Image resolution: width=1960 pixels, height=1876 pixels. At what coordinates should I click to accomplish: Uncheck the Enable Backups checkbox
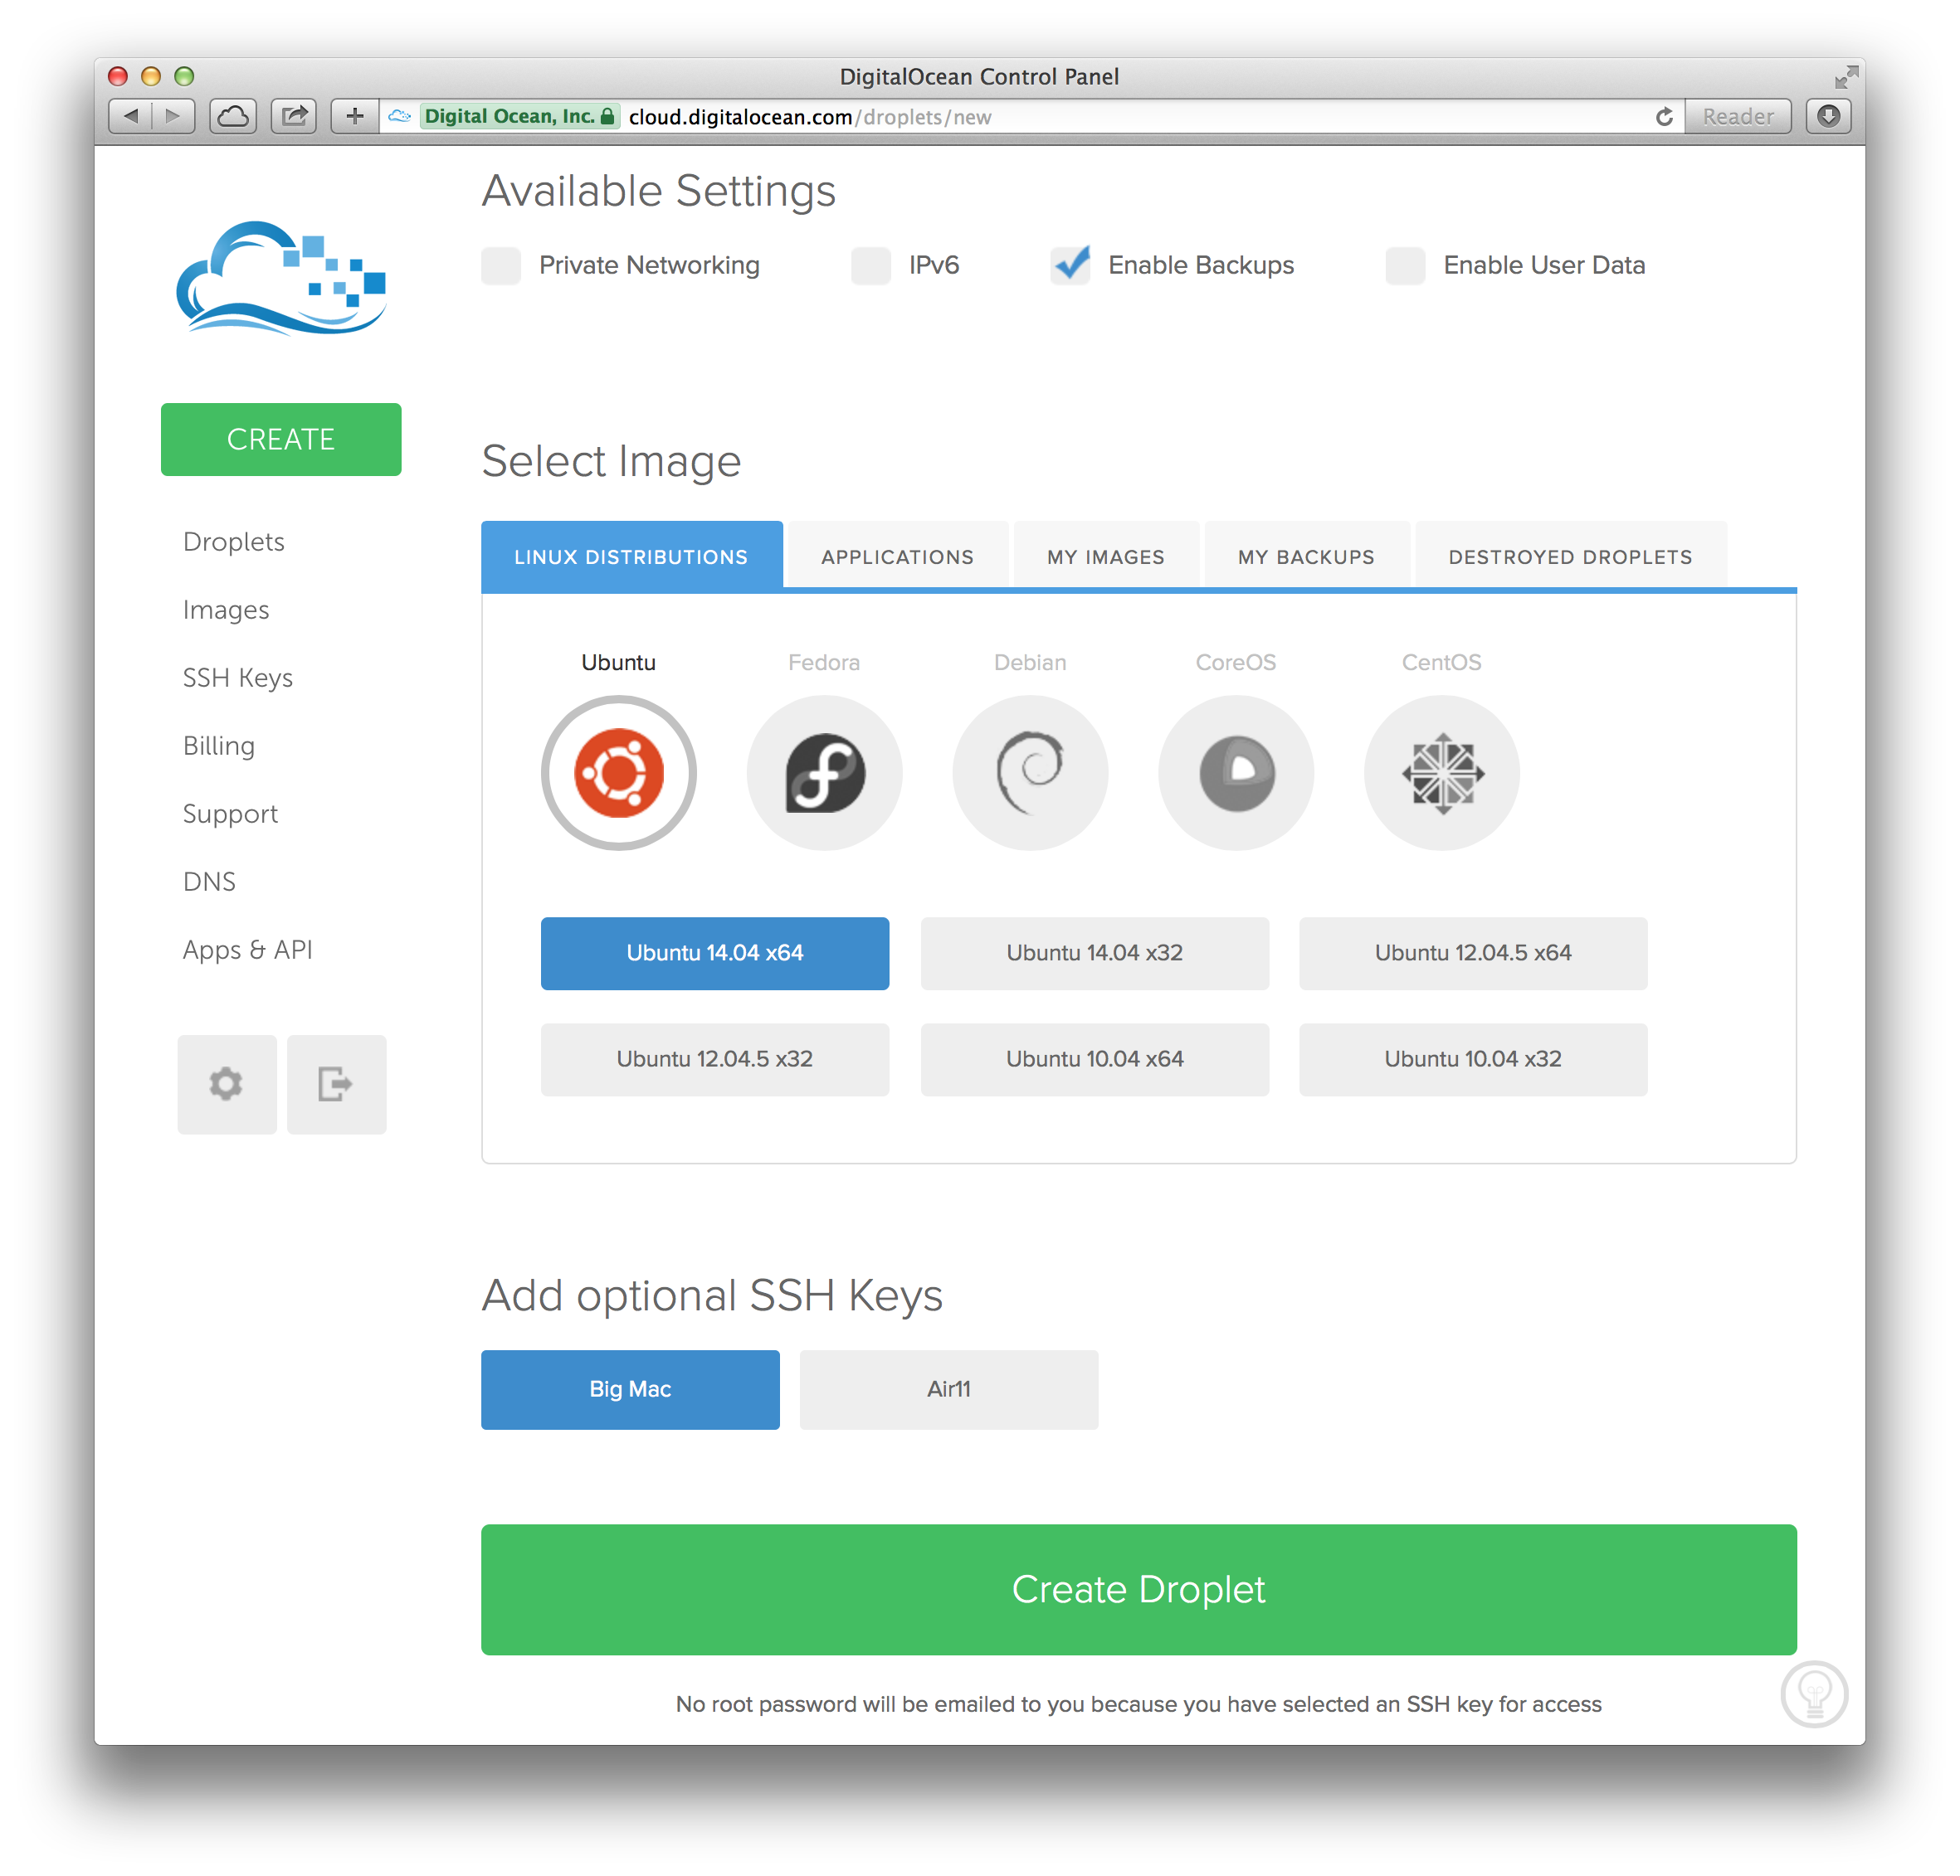1071,266
